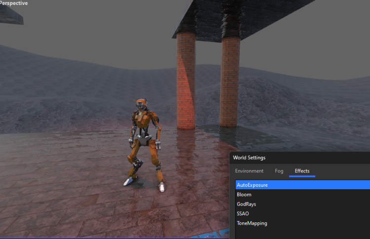Viewport: 370px width, 239px height.
Task: Open the Fog tab
Action: point(279,171)
